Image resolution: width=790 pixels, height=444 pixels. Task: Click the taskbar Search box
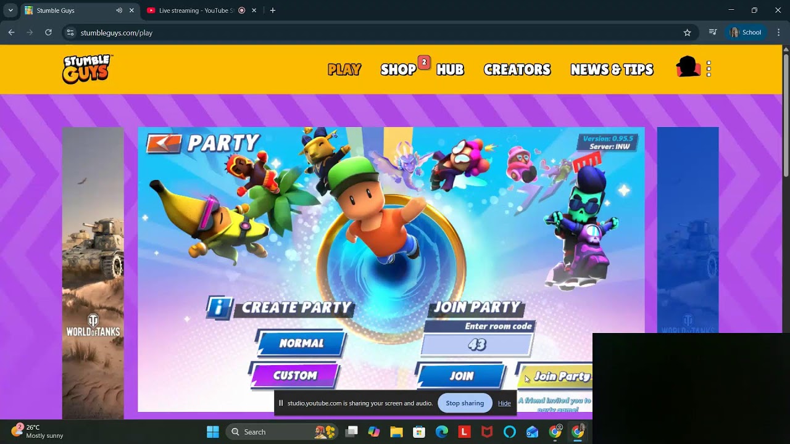click(x=283, y=432)
